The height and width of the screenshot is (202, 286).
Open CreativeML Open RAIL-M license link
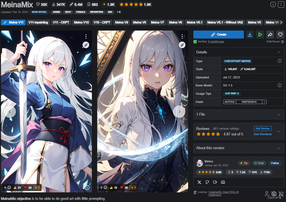223,193
